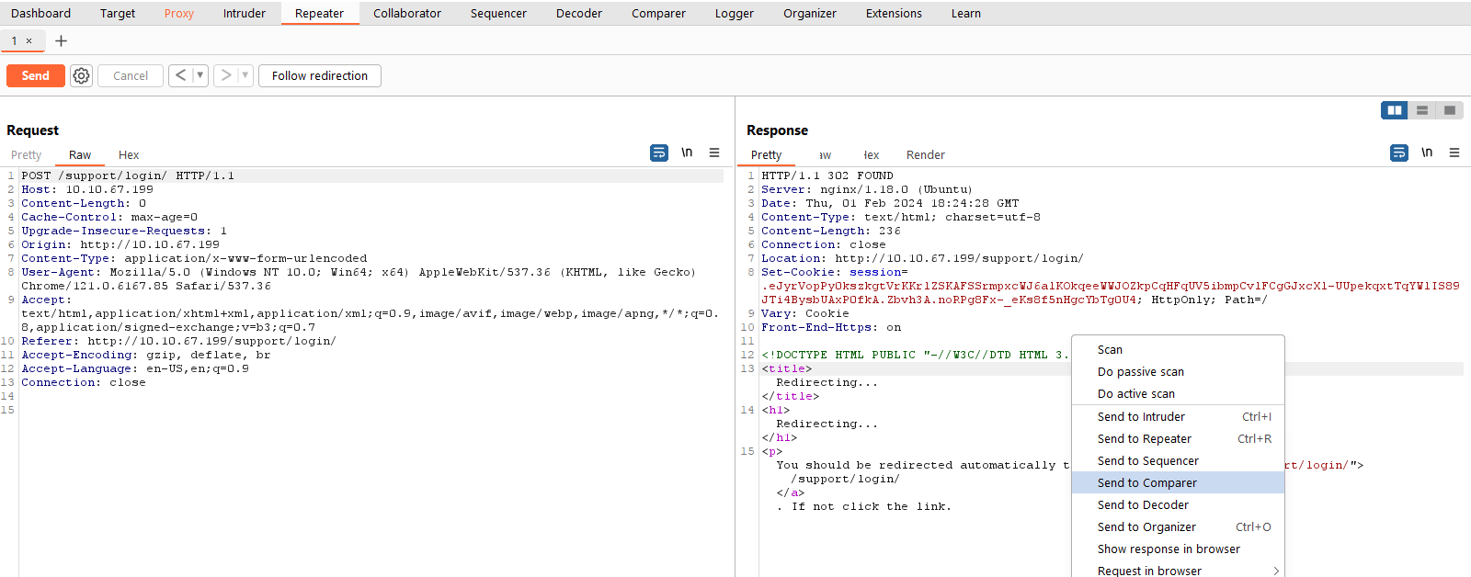This screenshot has width=1471, height=577.
Task: Go back to previous request in history
Action: click(180, 75)
